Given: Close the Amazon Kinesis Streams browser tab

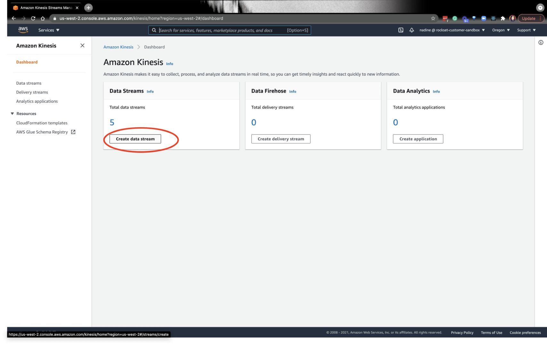Looking at the screenshot, I should pyautogui.click(x=77, y=8).
